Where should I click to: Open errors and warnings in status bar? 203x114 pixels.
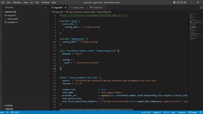[x=15, y=112]
